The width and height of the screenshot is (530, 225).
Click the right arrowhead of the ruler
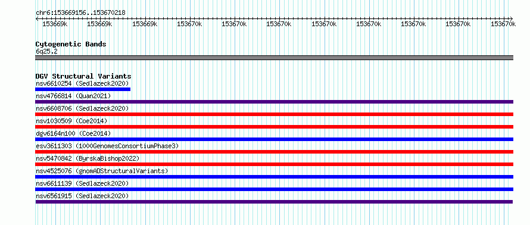pyautogui.click(x=512, y=18)
